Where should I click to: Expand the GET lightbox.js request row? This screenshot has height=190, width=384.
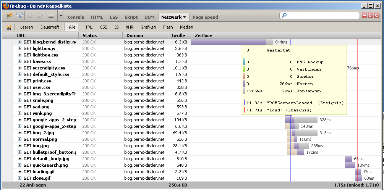click(20, 48)
